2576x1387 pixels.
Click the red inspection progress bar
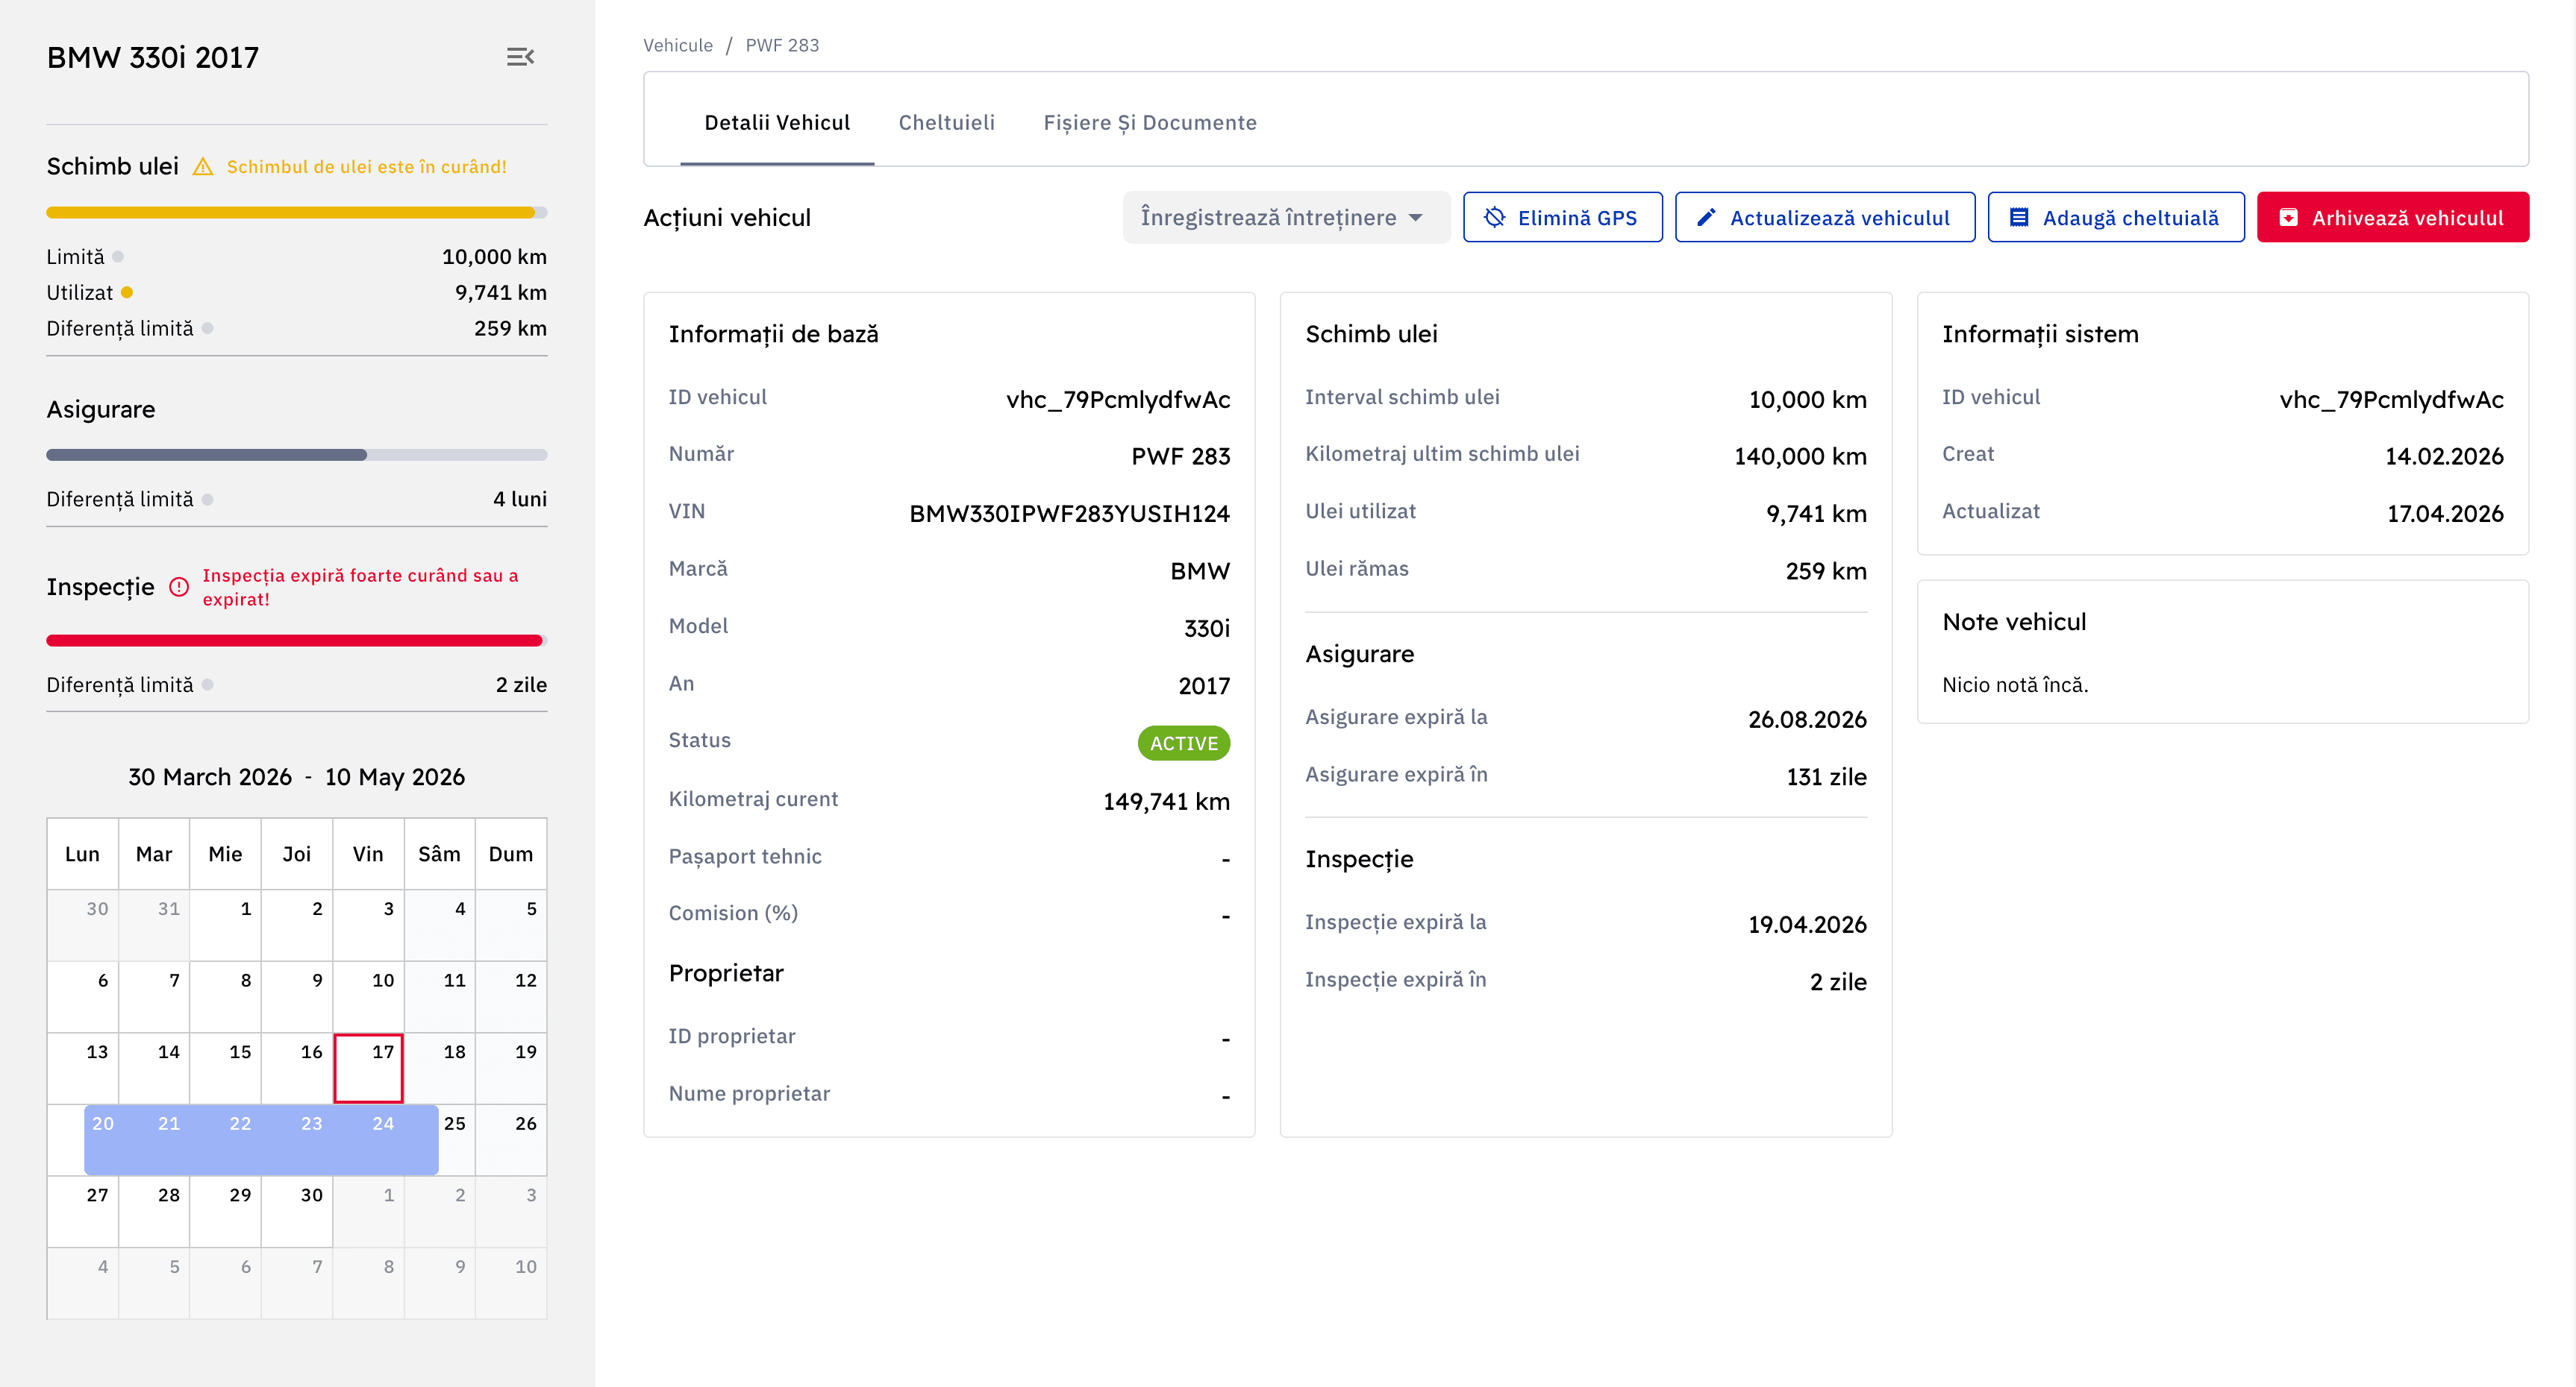(294, 641)
